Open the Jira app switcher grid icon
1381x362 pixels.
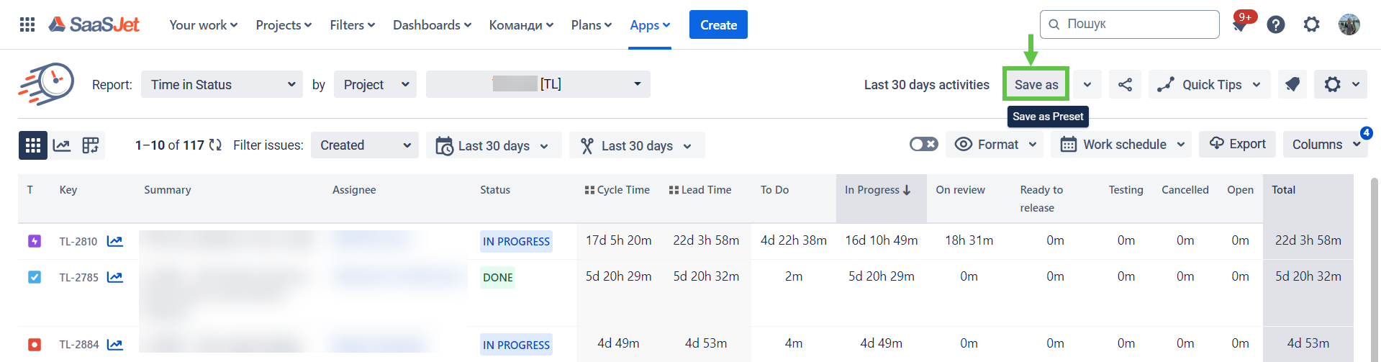(x=27, y=25)
